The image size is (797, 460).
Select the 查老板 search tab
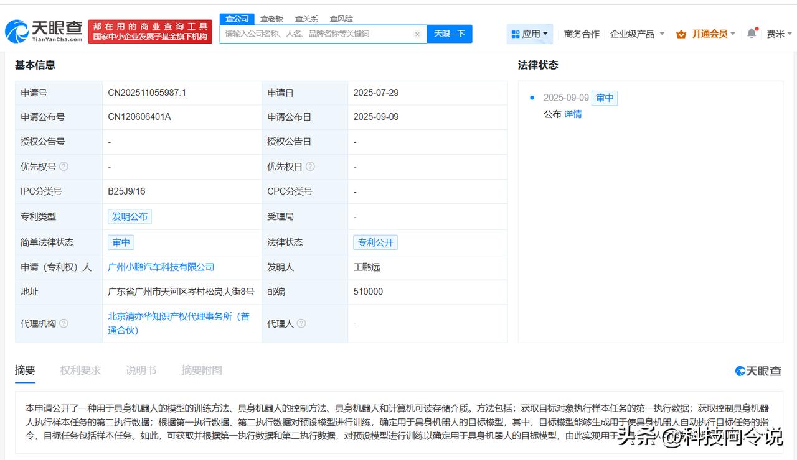271,19
